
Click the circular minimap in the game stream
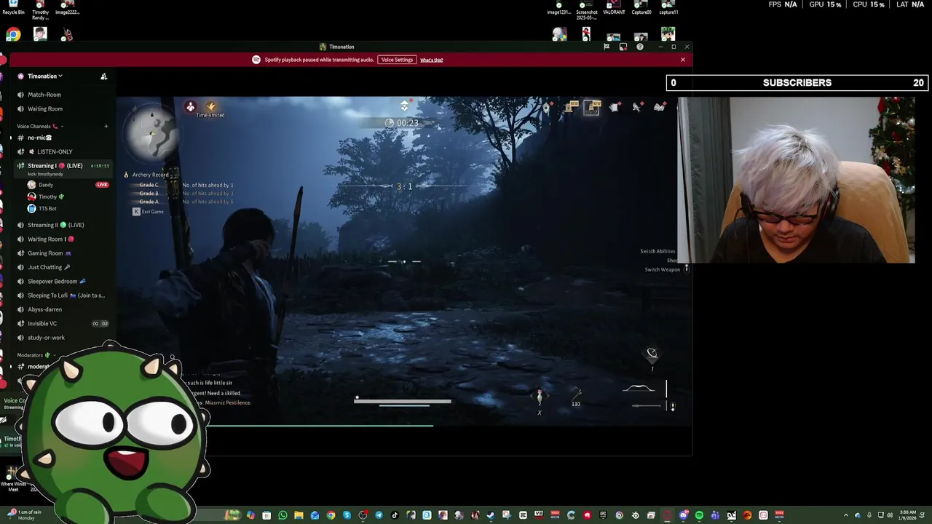151,133
